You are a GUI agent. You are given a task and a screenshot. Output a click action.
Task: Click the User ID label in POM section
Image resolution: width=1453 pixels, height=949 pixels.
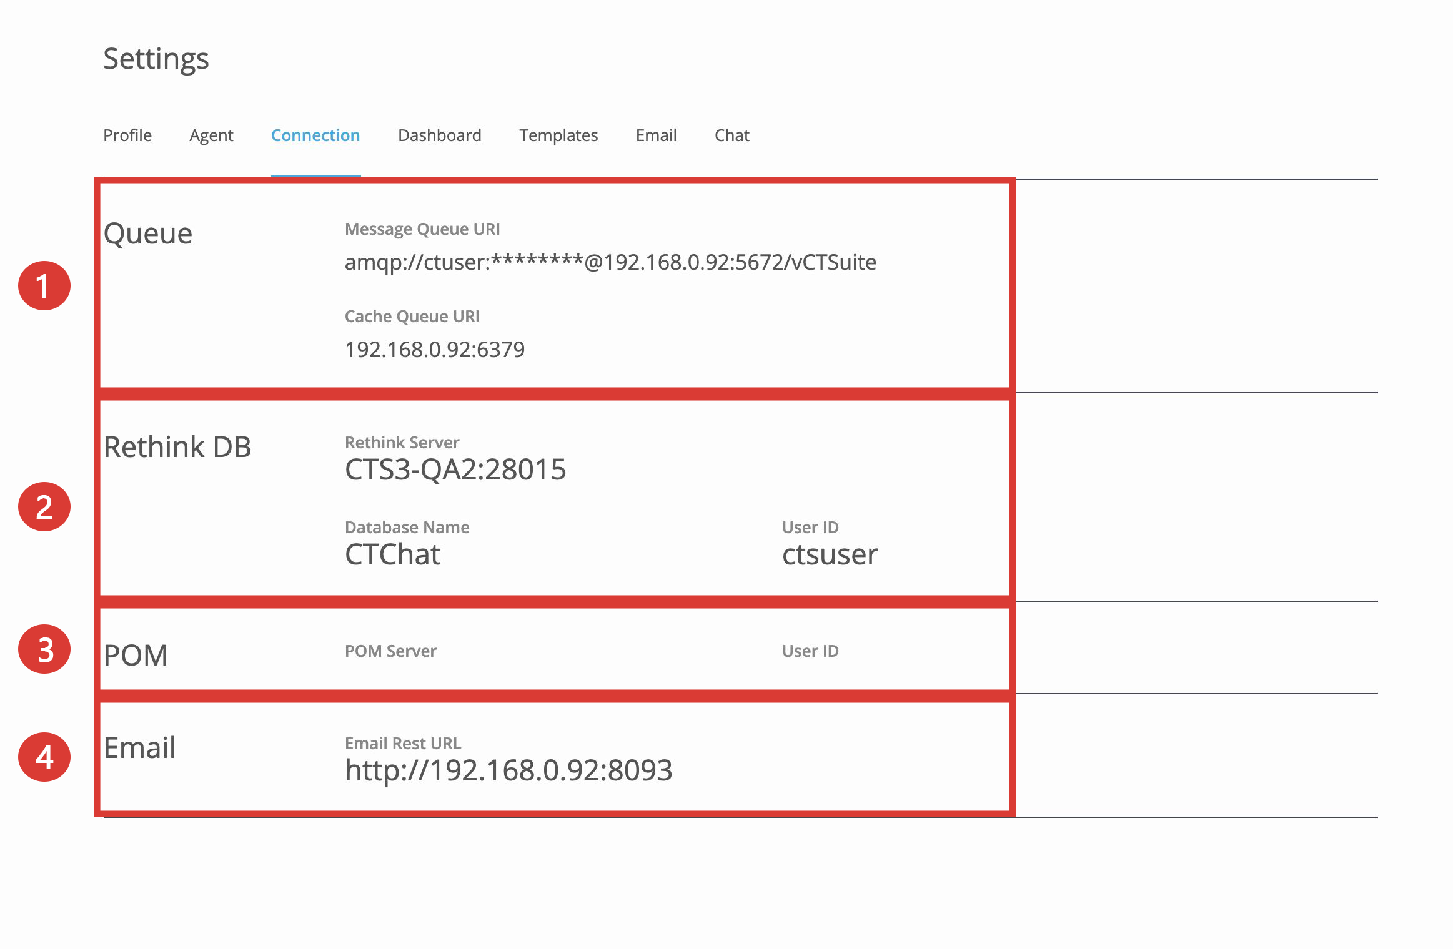point(810,651)
